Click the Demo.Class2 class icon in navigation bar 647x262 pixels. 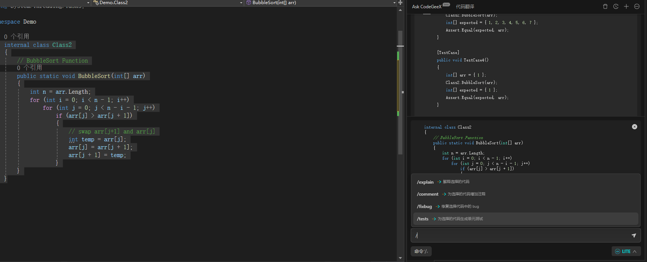pos(96,3)
